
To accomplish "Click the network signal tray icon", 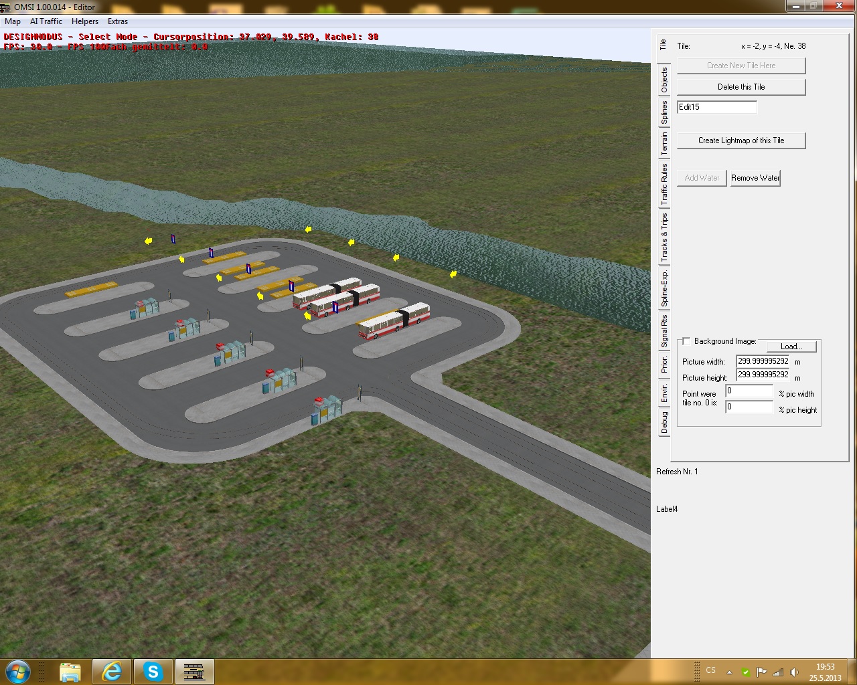I will coord(778,672).
